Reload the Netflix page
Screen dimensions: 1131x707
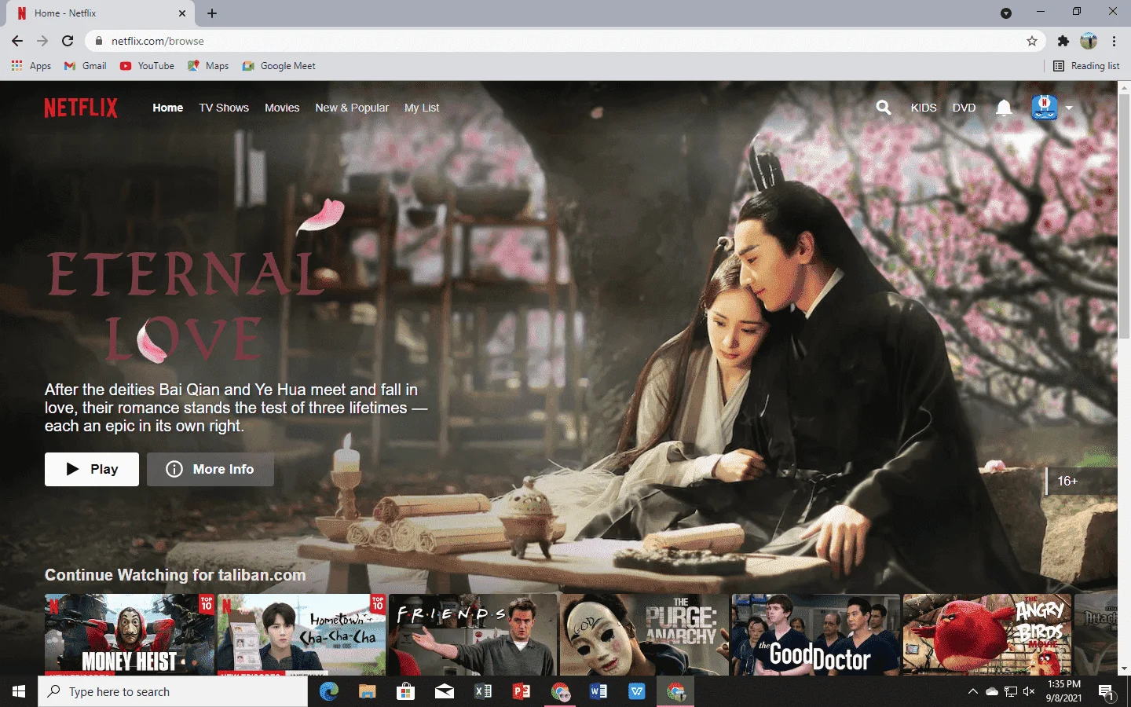click(68, 41)
